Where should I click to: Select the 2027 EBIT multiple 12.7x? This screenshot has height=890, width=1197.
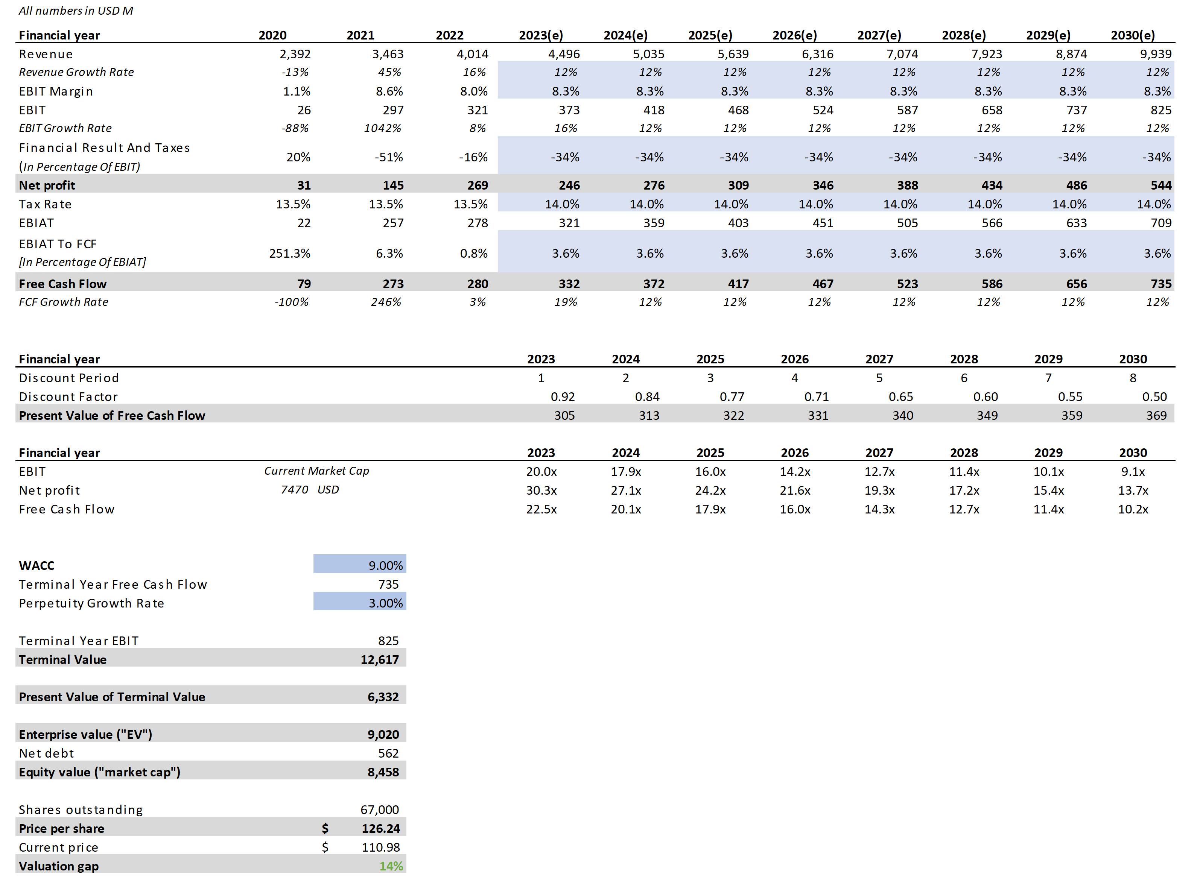879,471
